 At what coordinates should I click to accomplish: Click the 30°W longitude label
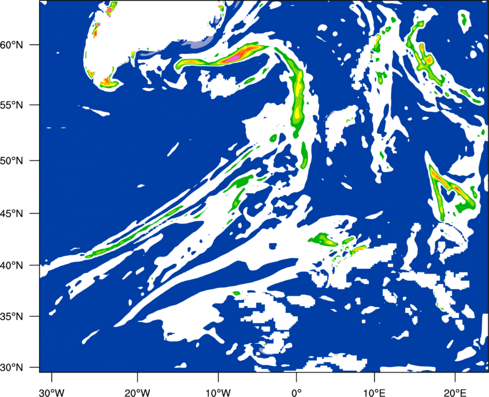point(51,393)
